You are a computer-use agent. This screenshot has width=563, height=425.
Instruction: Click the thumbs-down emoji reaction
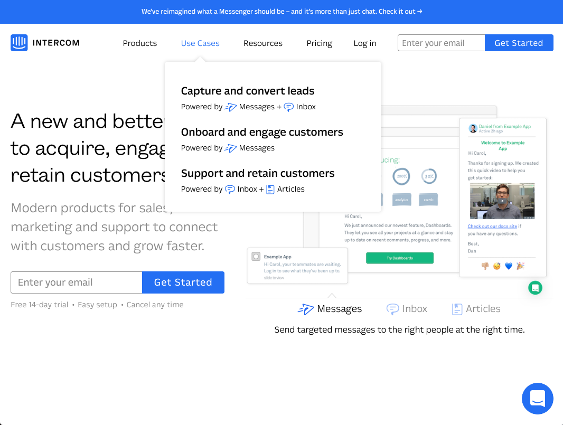click(485, 266)
